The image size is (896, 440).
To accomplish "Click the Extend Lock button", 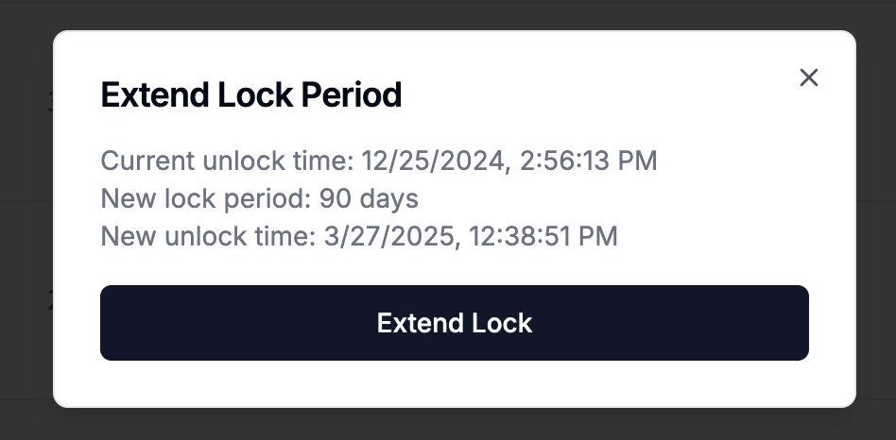I will [x=455, y=323].
